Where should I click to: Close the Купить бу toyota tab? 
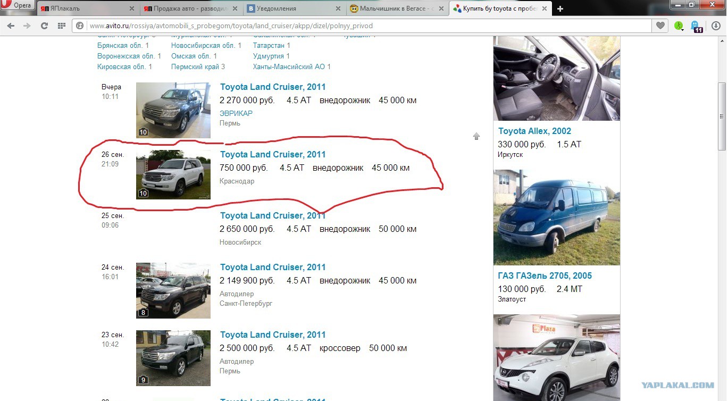pyautogui.click(x=543, y=9)
